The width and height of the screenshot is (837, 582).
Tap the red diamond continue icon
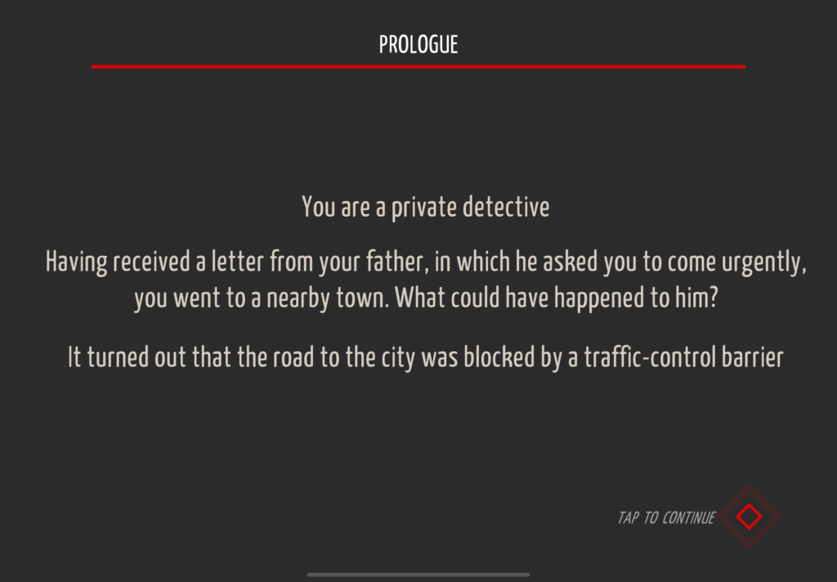click(749, 517)
